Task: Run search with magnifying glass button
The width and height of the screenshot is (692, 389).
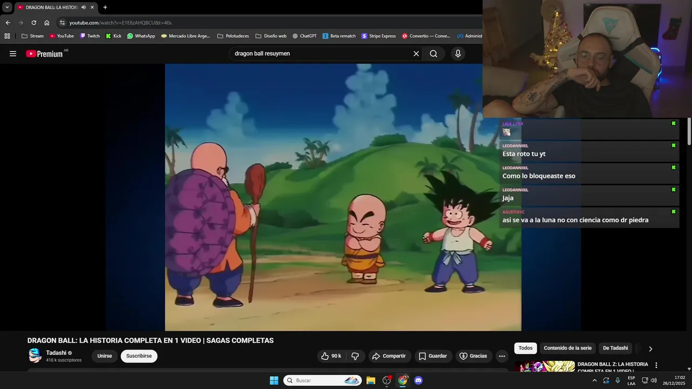Action: tap(434, 53)
